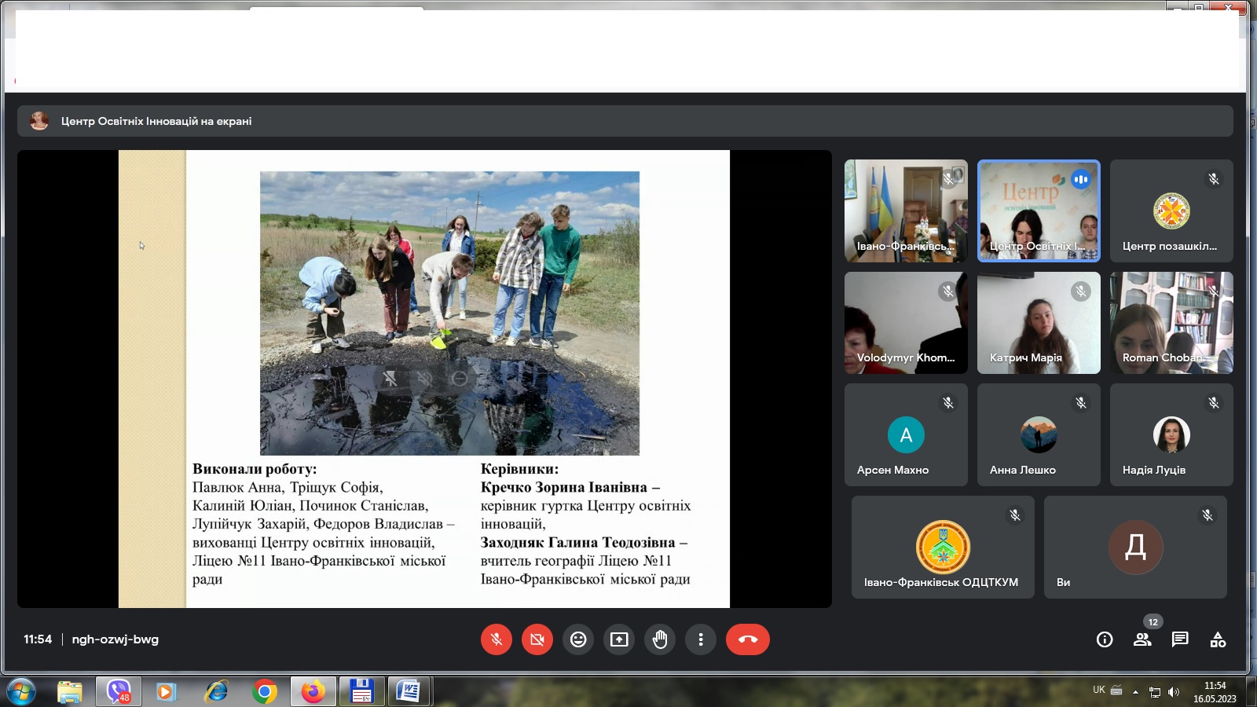Raise hand in the meeting

(x=660, y=639)
